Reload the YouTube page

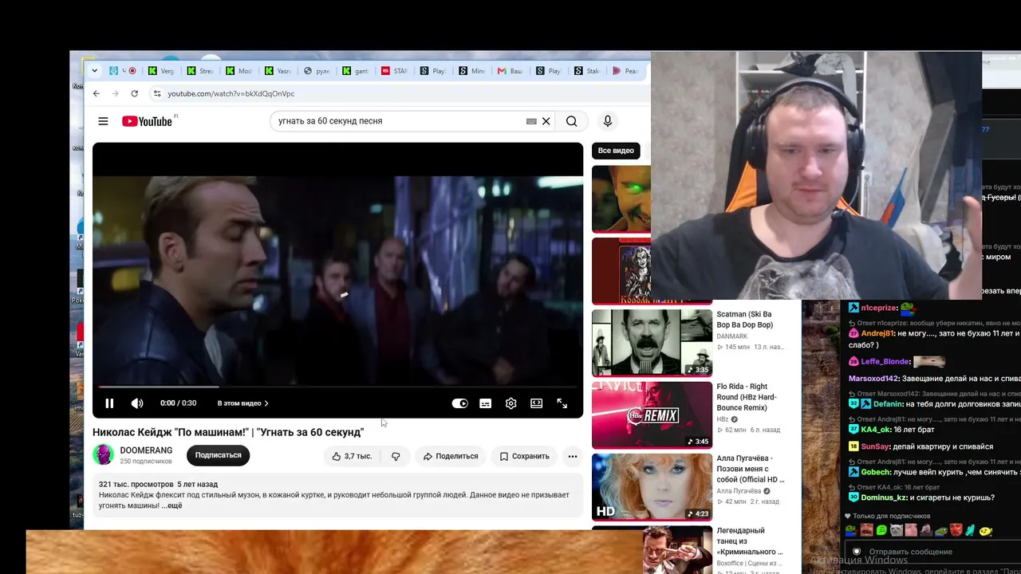(x=134, y=93)
